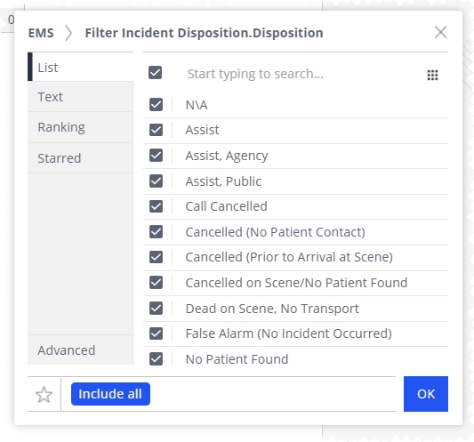Expand the Advanced section

click(80, 350)
